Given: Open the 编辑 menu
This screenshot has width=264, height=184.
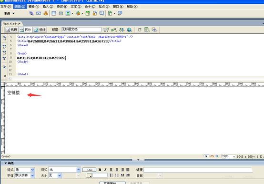Looking at the screenshot, I should pos(20,7).
